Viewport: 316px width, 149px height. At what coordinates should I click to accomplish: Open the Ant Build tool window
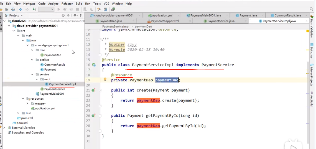(312, 99)
